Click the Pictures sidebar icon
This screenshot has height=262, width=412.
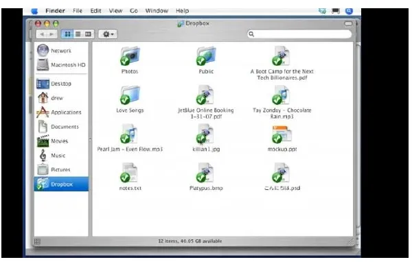pos(43,169)
